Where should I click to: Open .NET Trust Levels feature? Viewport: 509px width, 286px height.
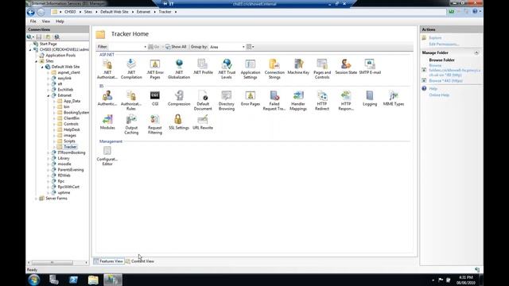pos(227,69)
